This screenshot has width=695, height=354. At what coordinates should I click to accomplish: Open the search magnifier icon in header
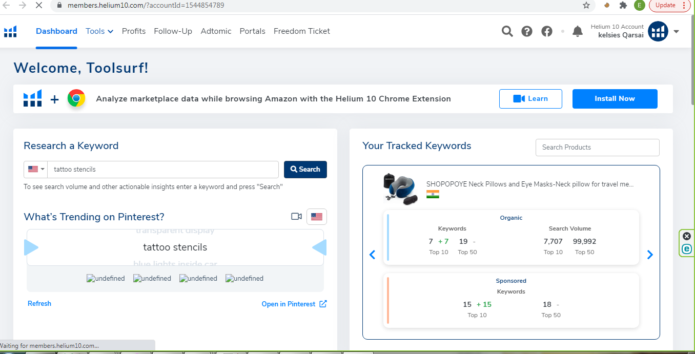click(507, 31)
